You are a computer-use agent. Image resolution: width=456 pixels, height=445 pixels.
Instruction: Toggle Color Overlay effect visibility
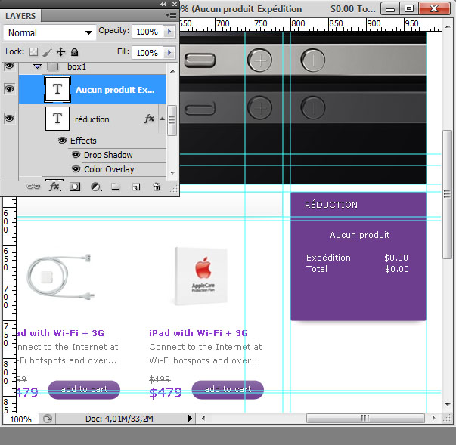click(76, 169)
